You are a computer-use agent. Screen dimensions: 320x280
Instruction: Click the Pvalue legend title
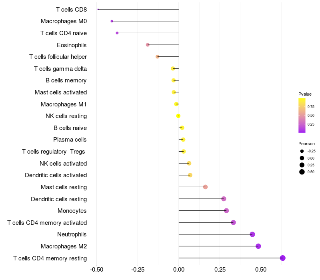pyautogui.click(x=305, y=94)
